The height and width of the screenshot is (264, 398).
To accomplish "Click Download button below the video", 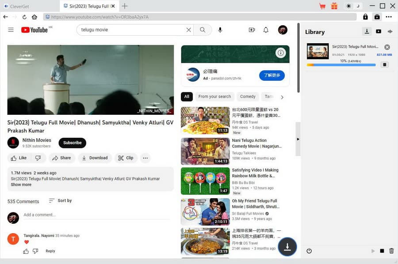I will coord(95,158).
